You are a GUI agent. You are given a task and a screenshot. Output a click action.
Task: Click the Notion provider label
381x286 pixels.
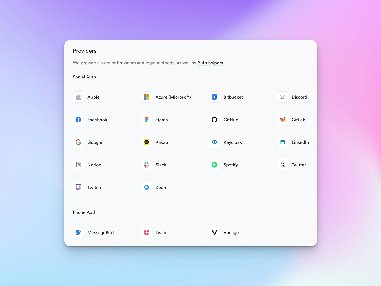94,165
